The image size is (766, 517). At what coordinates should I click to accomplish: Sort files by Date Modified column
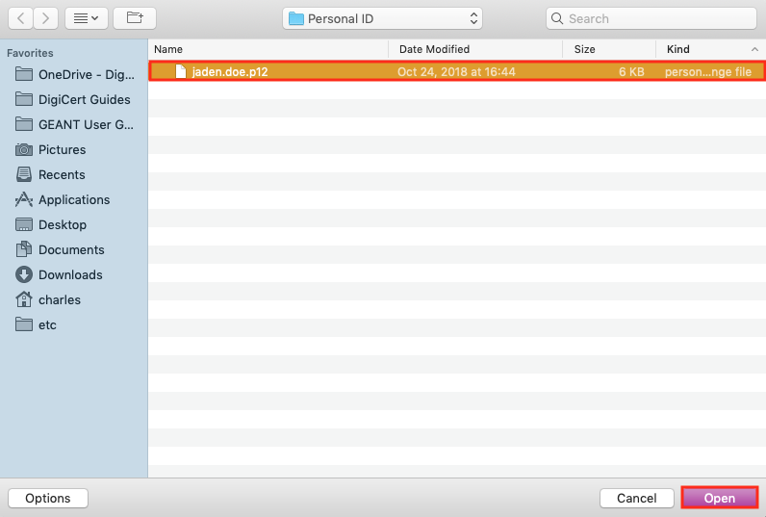click(x=474, y=49)
